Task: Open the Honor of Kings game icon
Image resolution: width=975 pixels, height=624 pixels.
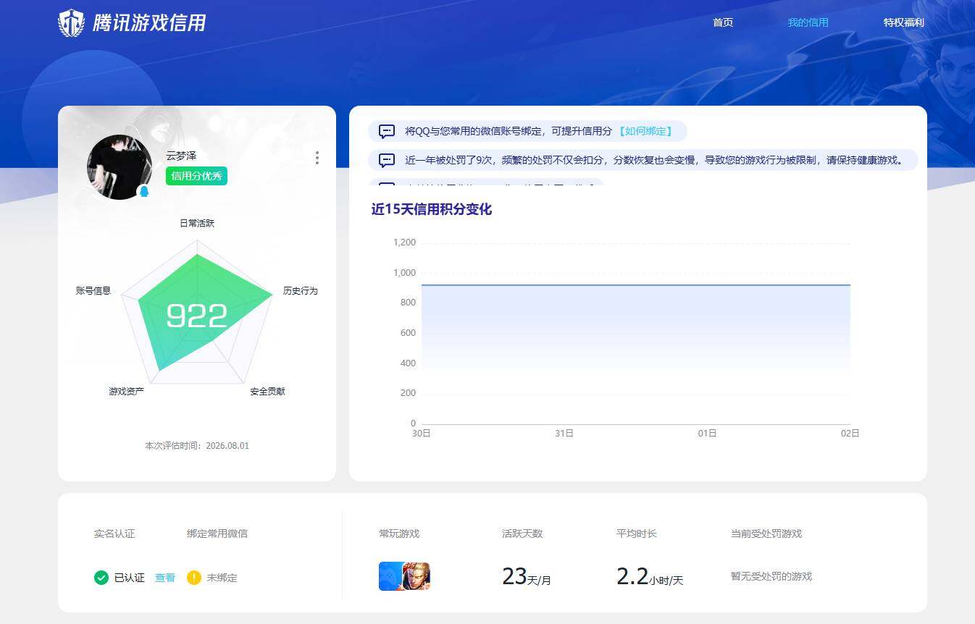Action: (417, 576)
